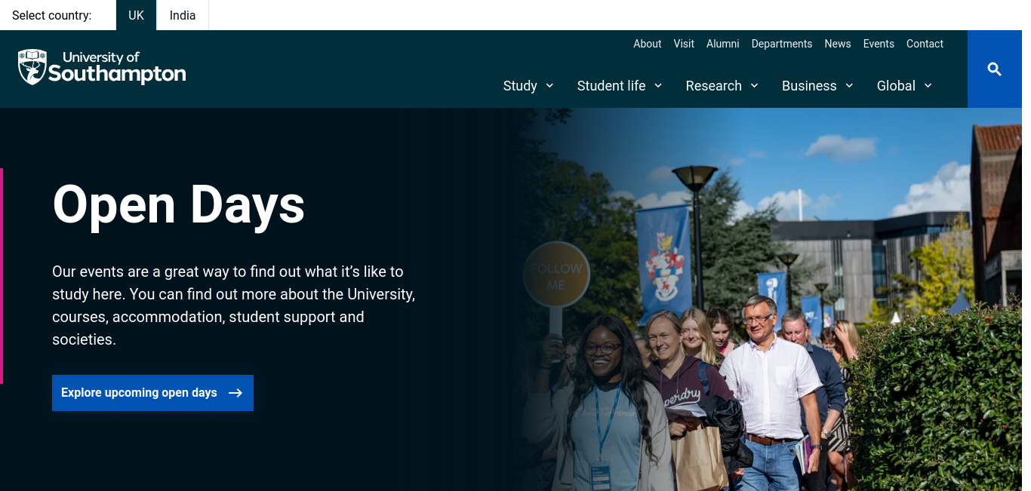Click Explore upcoming open days button
The image size is (1031, 491).
[152, 393]
